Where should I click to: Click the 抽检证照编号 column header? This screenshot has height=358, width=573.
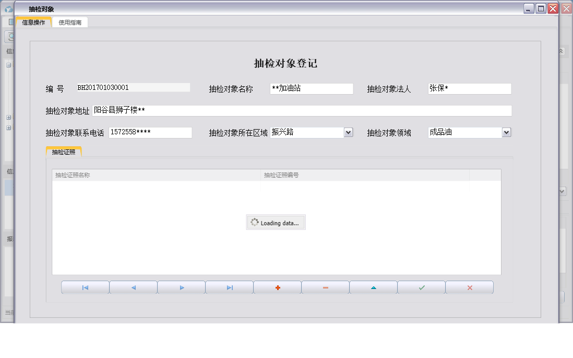[282, 175]
